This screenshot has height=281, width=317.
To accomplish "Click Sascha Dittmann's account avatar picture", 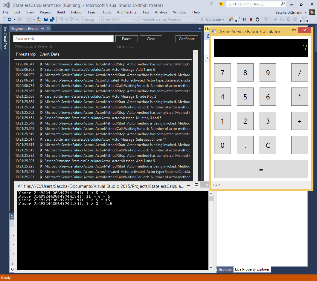I will point(312,12).
